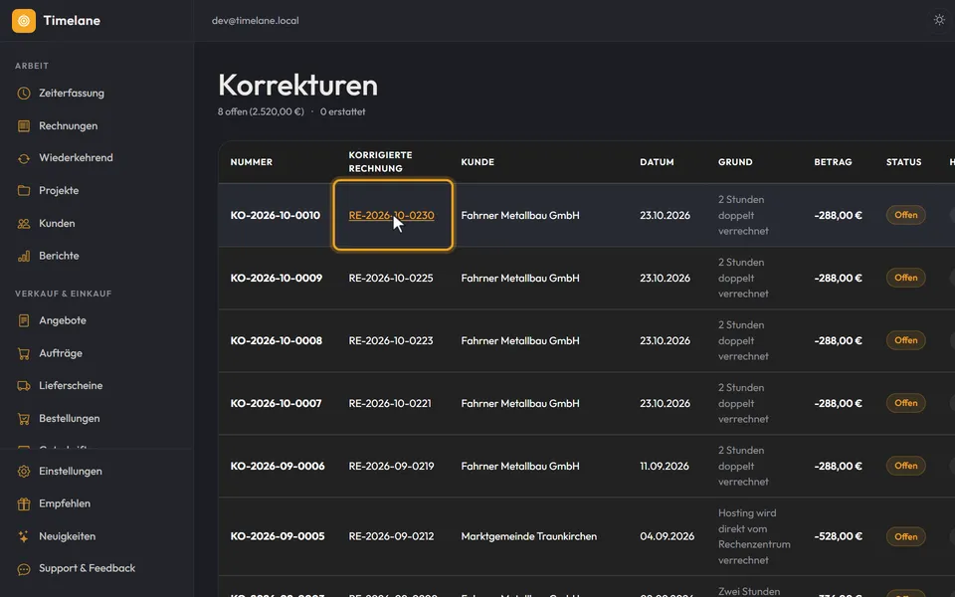955x597 pixels.
Task: Toggle the light/dark theme sun icon
Action: click(x=939, y=20)
